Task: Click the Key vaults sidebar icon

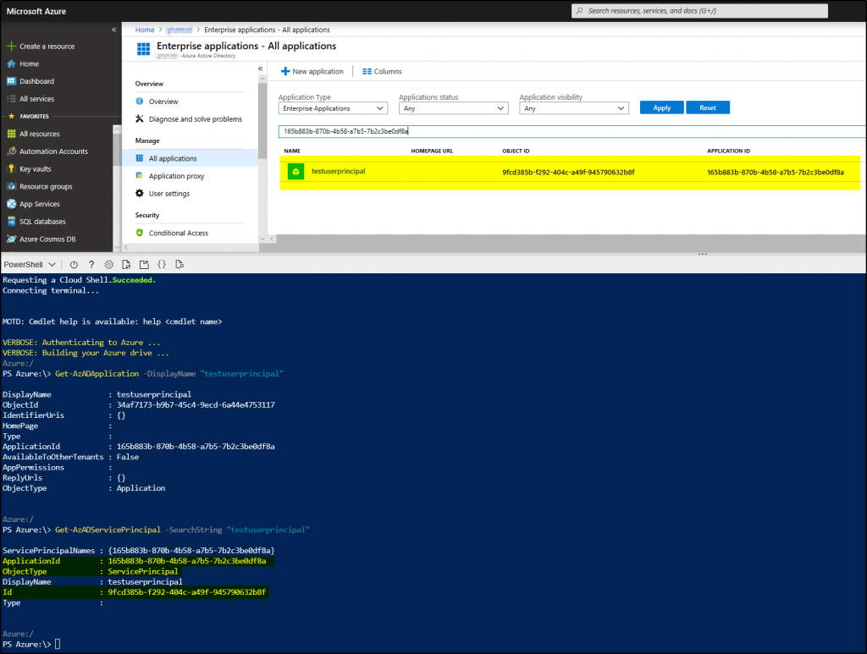Action: tap(12, 169)
